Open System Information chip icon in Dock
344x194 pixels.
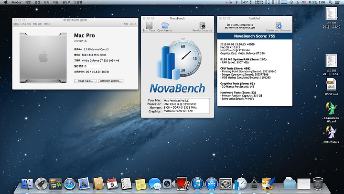(x=254, y=183)
